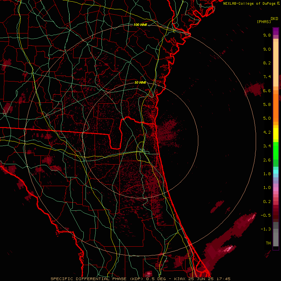The height and width of the screenshot is (281, 281).
Task: Pick the cyan segment of the color bar
Action: [x=276, y=172]
